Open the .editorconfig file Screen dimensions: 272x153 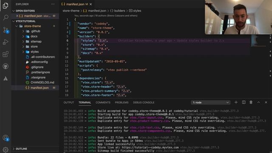click(39, 62)
